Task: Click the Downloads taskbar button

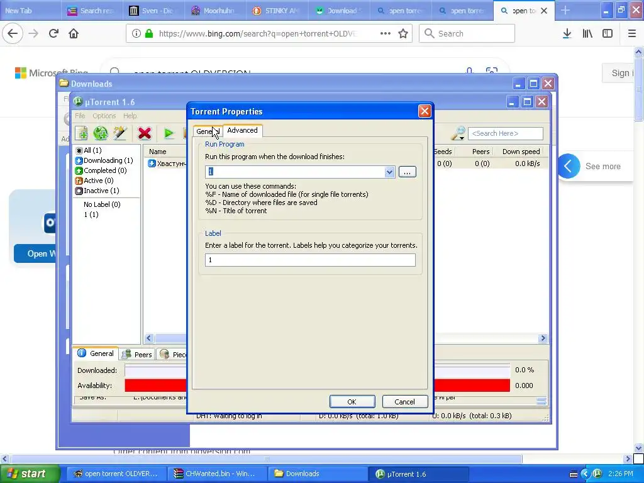Action: tap(318, 474)
